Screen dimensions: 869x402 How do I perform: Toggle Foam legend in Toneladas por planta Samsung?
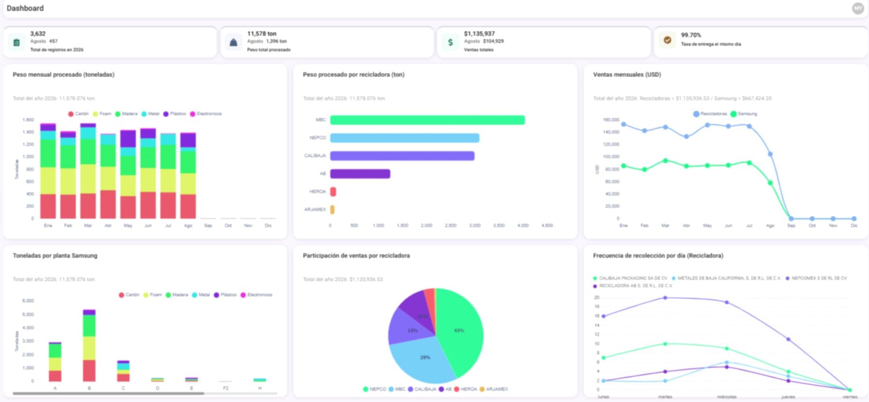pos(153,295)
